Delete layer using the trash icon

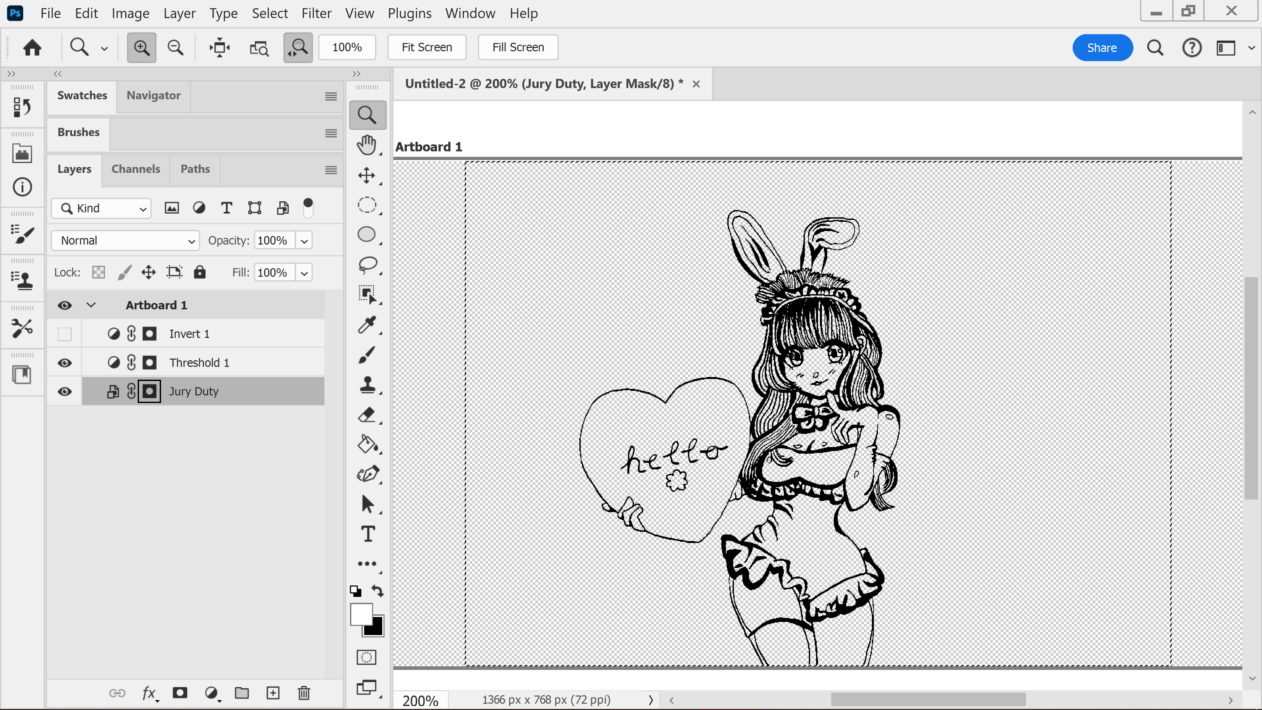pyautogui.click(x=304, y=693)
